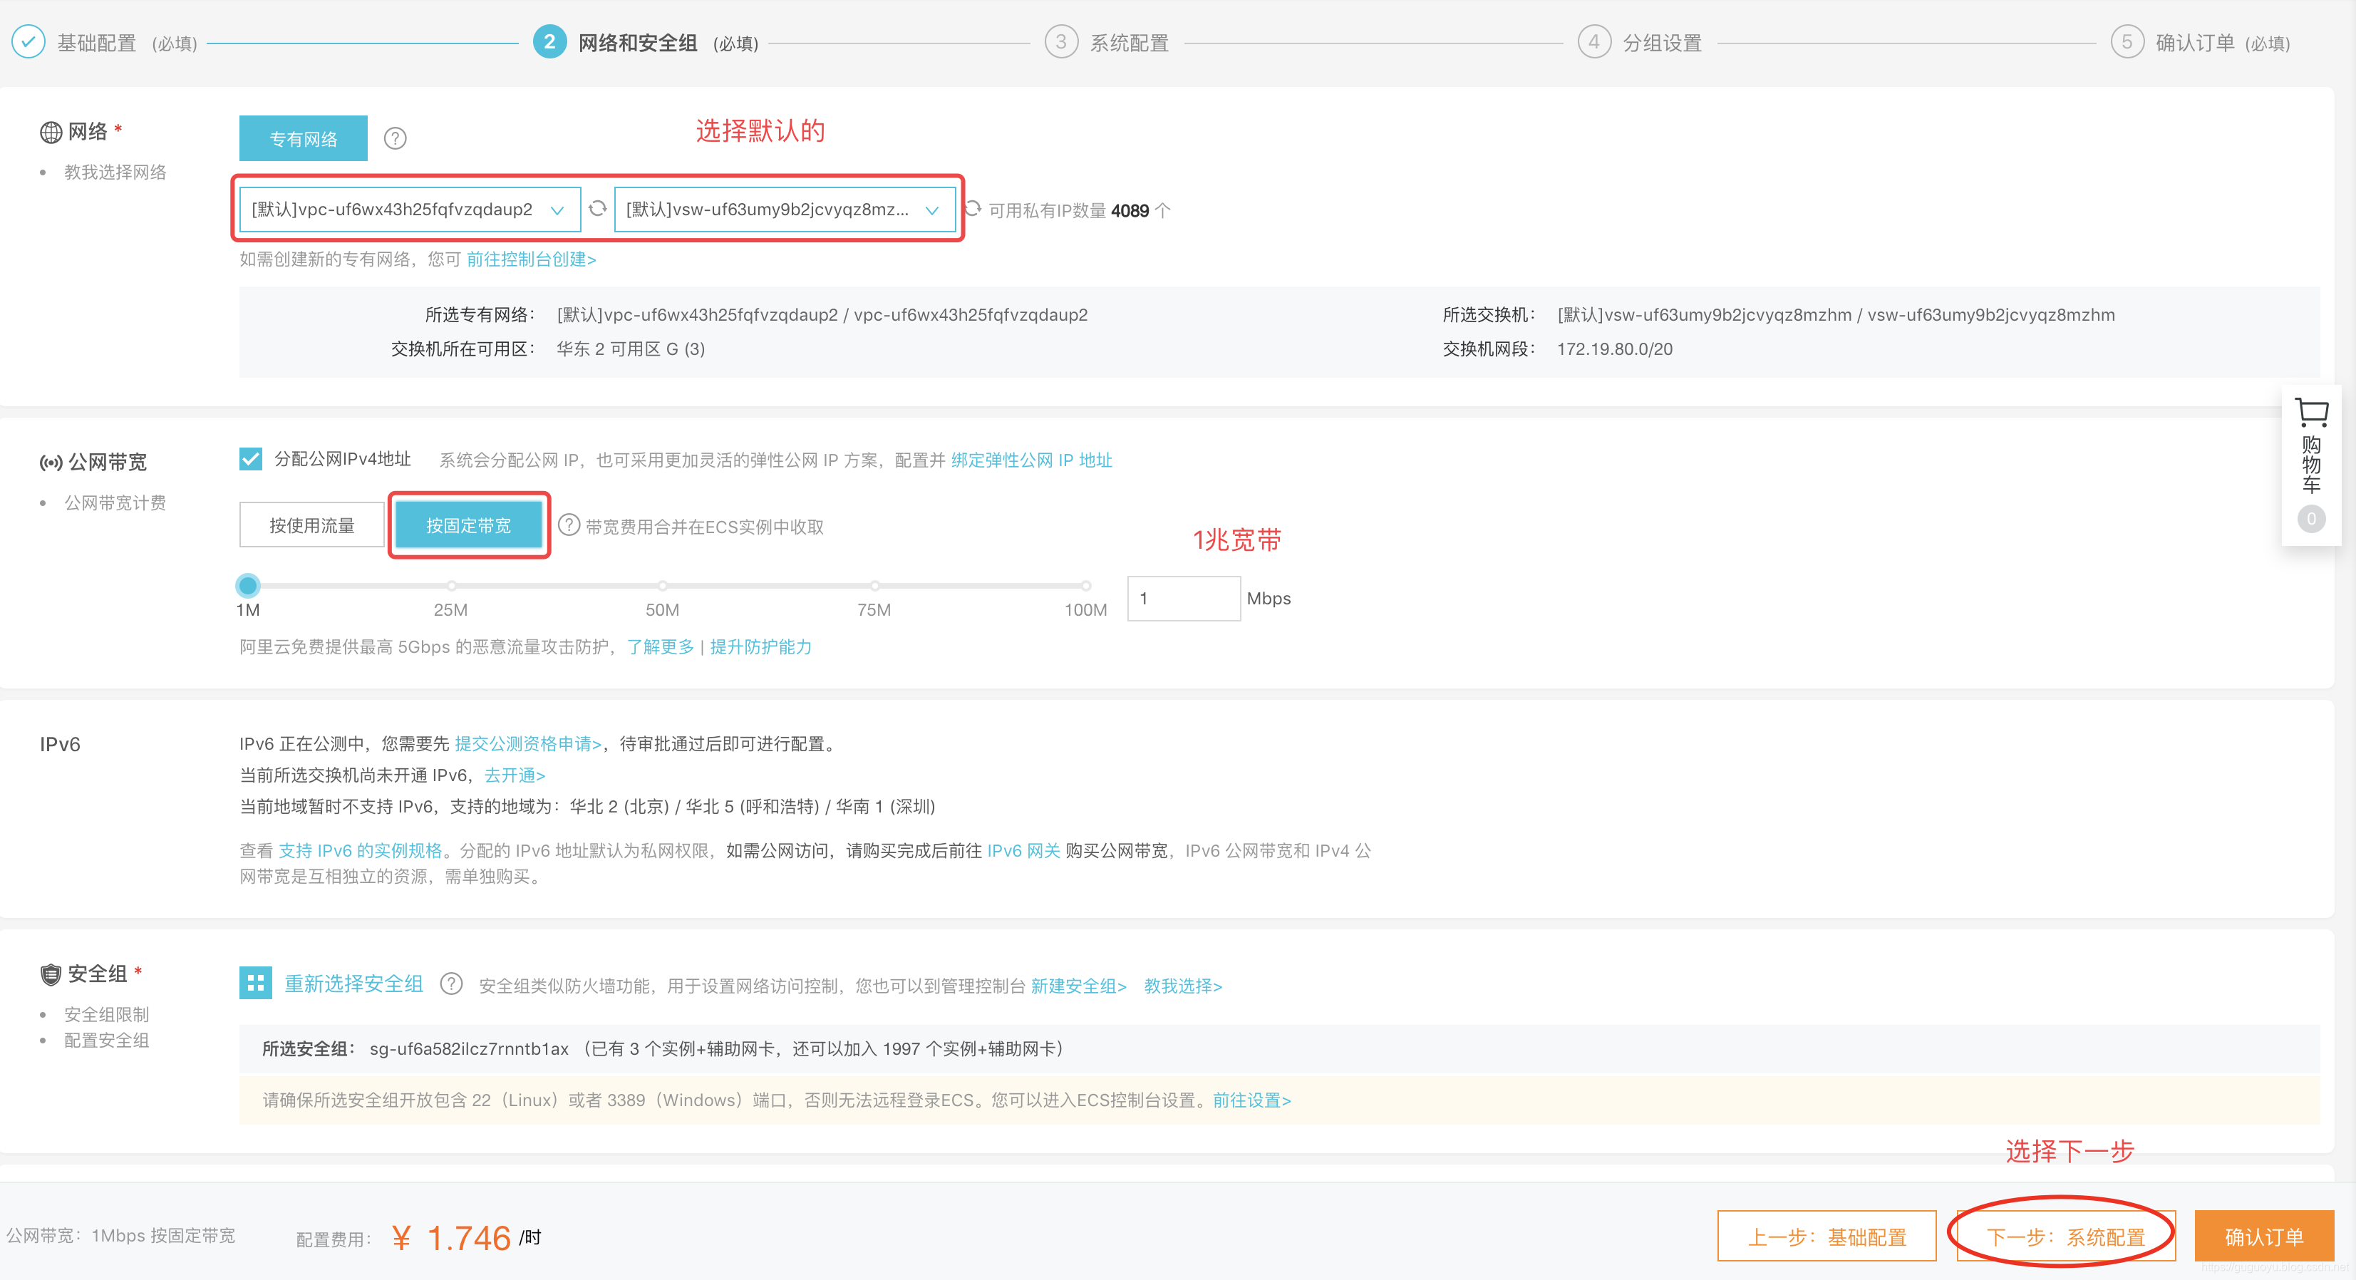Click the Mbps bandwidth input field
This screenshot has width=2356, height=1280.
click(x=1184, y=599)
